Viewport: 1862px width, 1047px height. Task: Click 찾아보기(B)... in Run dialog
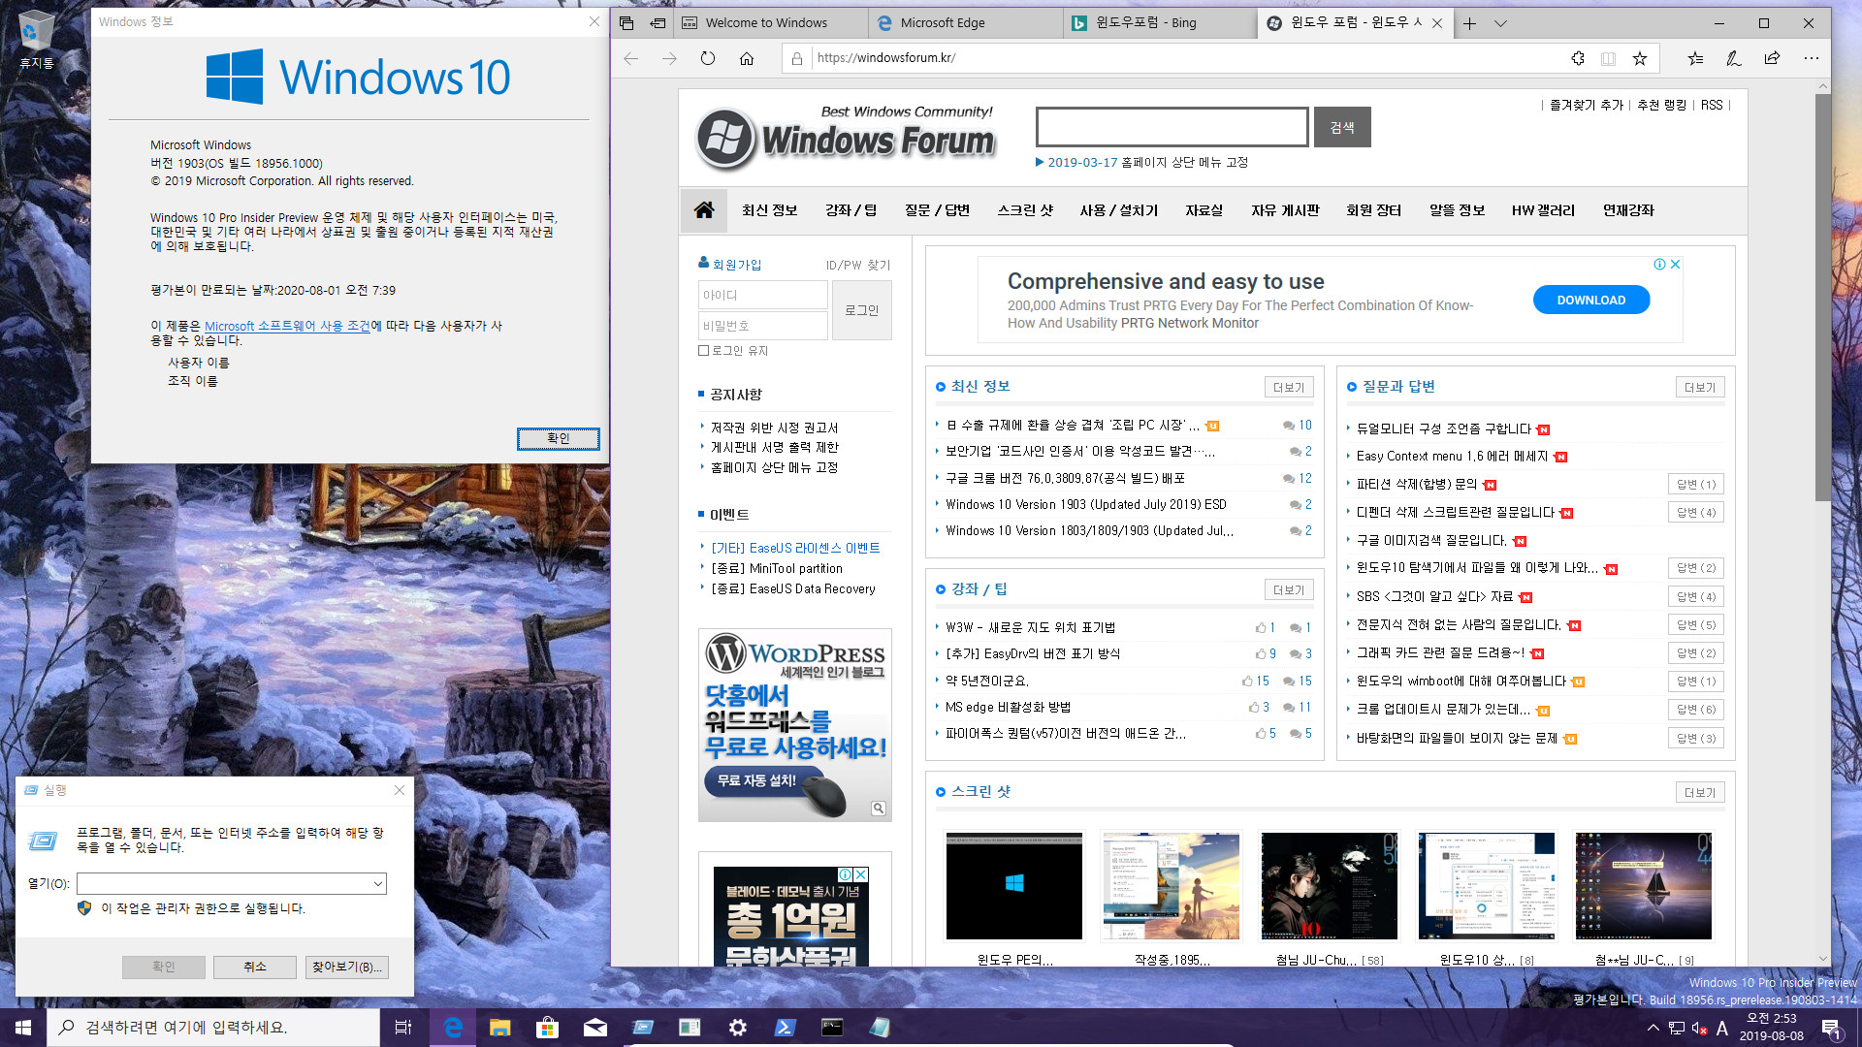pyautogui.click(x=346, y=967)
